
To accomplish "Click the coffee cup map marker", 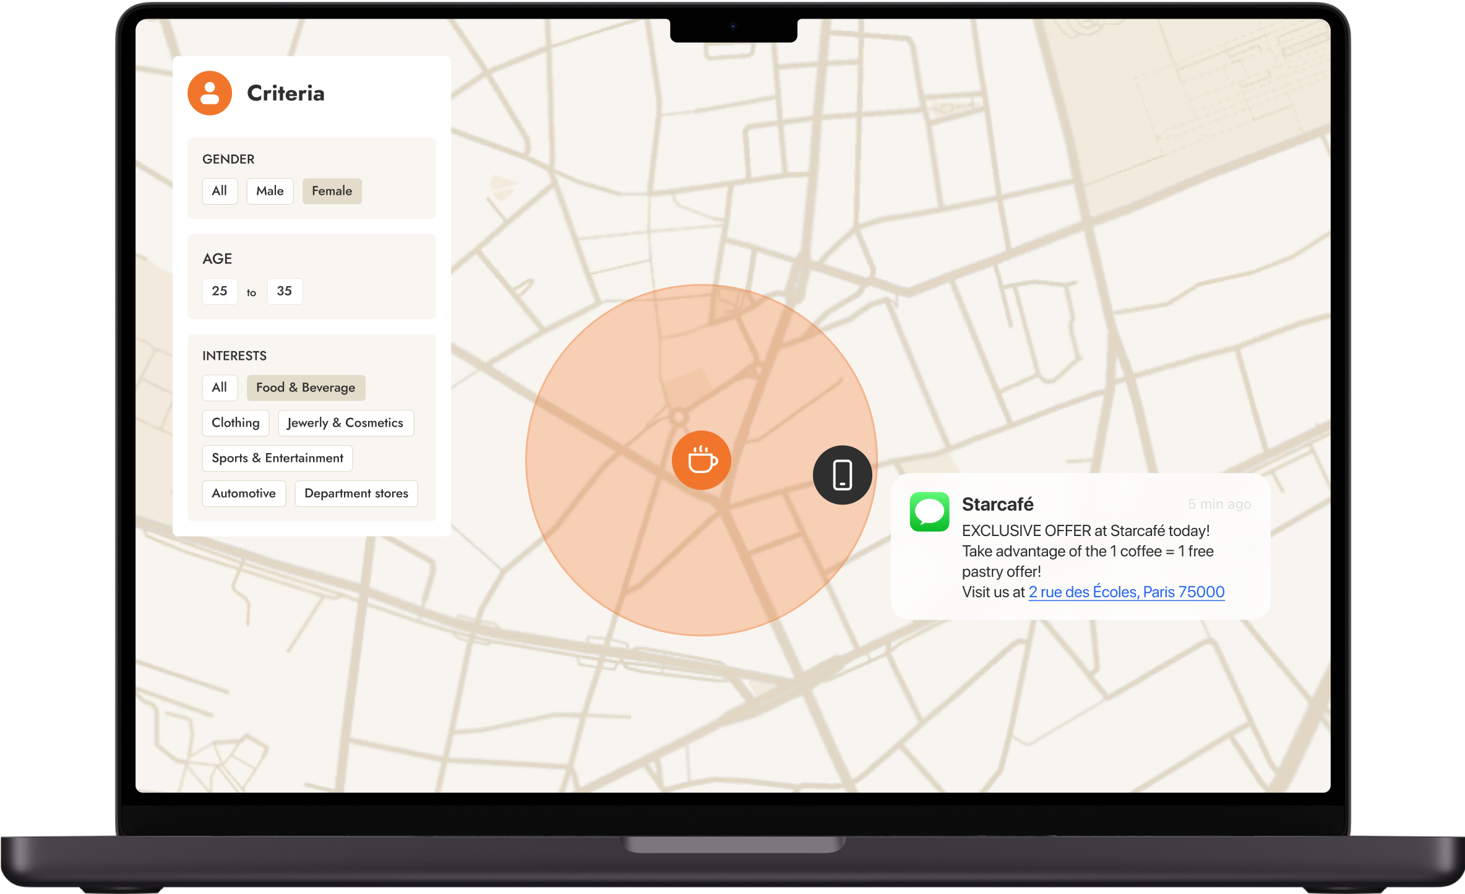I will [701, 461].
